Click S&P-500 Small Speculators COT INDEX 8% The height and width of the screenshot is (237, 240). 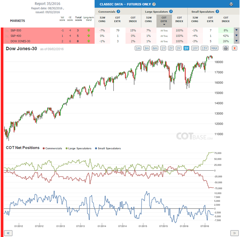[226, 30]
